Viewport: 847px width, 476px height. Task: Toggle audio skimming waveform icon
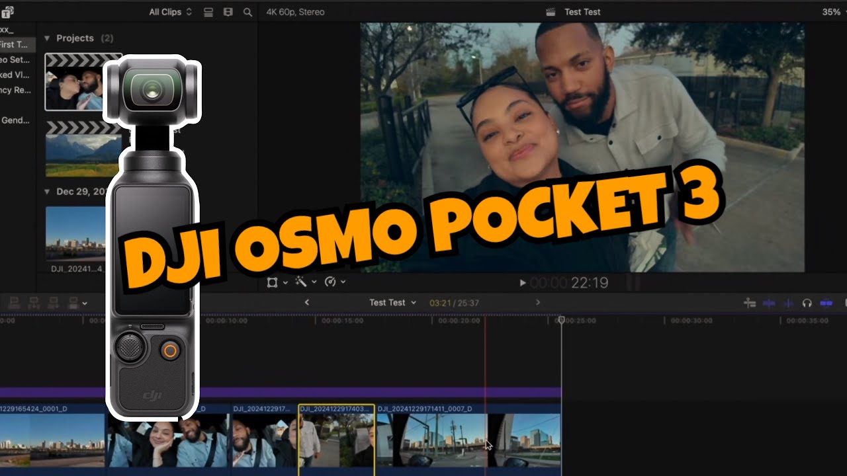(788, 303)
